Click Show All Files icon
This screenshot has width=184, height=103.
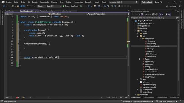[x=156, y=15]
